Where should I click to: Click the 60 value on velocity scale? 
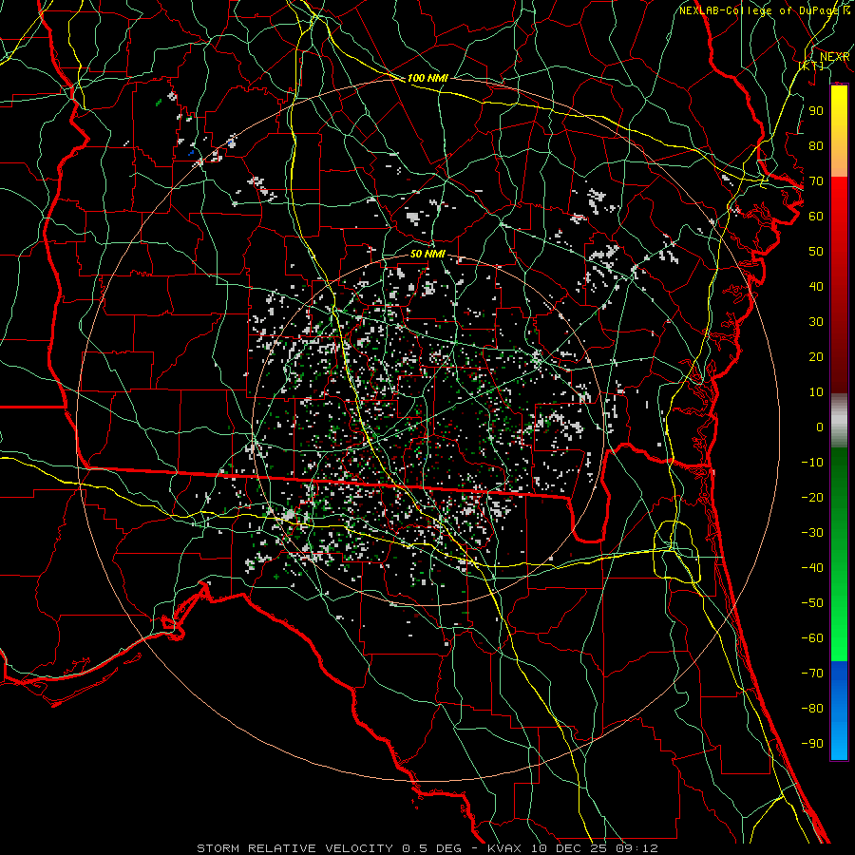click(x=816, y=216)
